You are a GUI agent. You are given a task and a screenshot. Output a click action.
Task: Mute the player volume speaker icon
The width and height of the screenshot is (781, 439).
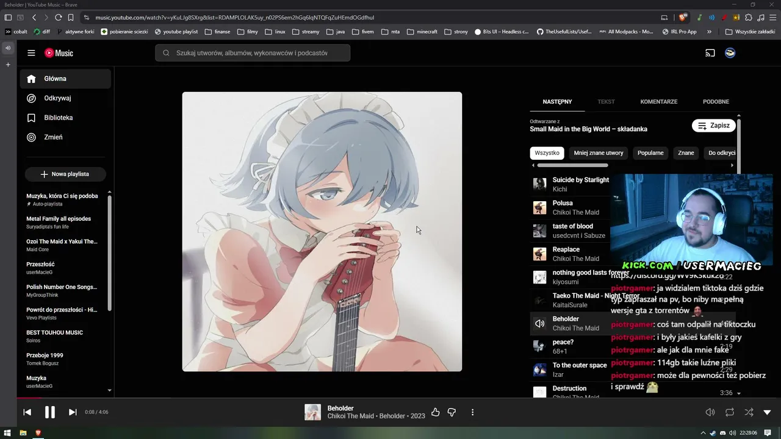click(710, 412)
